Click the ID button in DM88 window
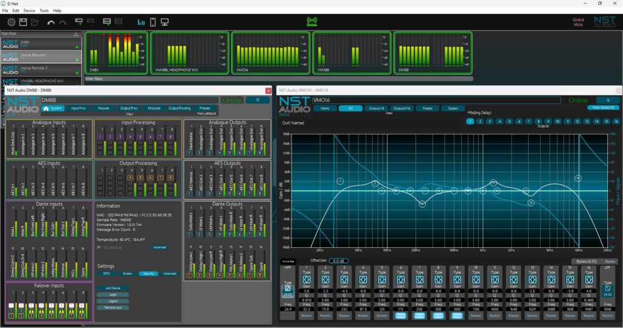Screen dimensions: 623x328 (x=257, y=100)
